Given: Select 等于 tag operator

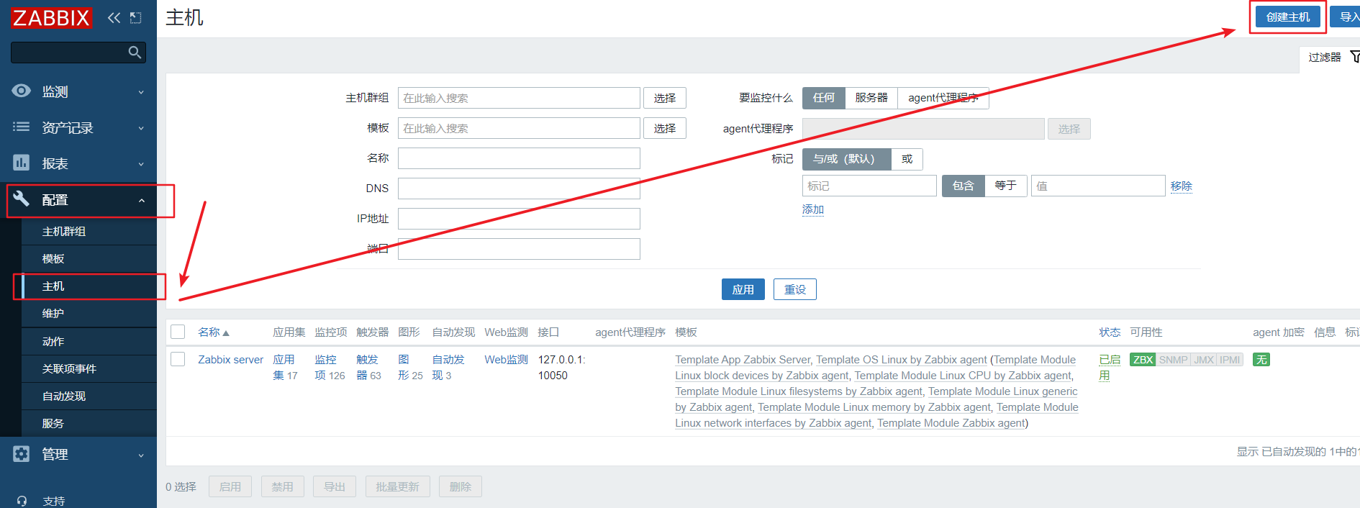Looking at the screenshot, I should click(x=1006, y=186).
